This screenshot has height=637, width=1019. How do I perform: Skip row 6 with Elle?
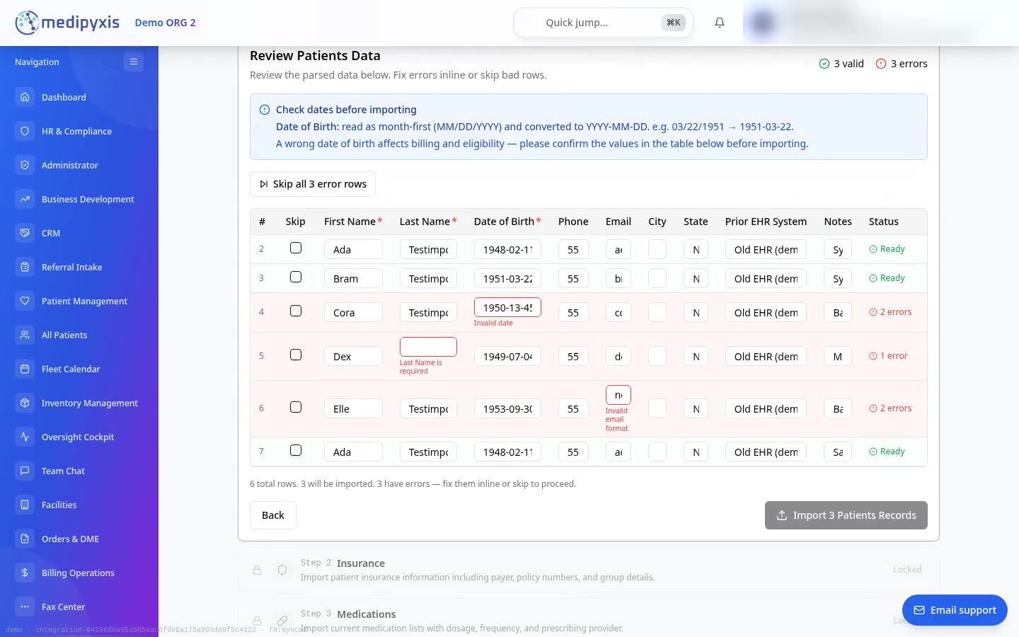click(296, 407)
